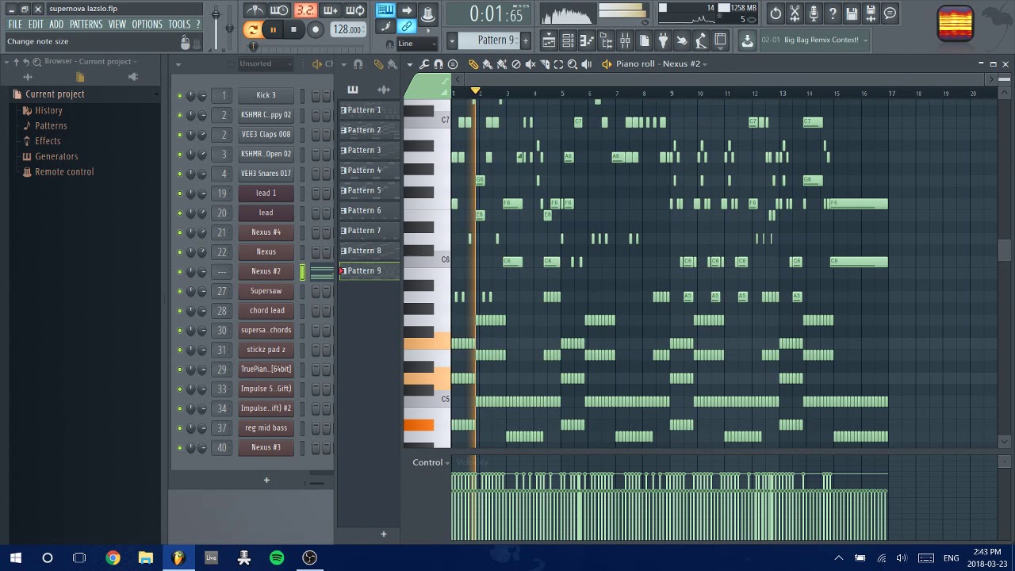Mute the chord lead channel green light
The image size is (1015, 571).
(179, 311)
